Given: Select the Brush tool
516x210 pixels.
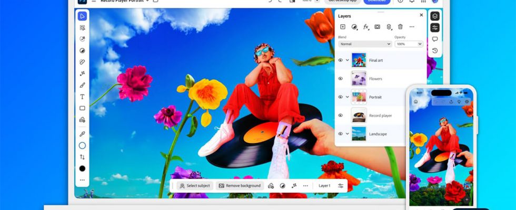Looking at the screenshot, I should pyautogui.click(x=82, y=85).
